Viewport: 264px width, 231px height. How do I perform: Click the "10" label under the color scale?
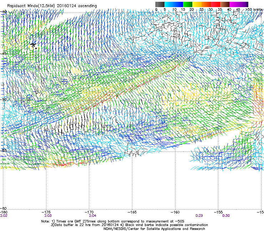(x=174, y=9)
